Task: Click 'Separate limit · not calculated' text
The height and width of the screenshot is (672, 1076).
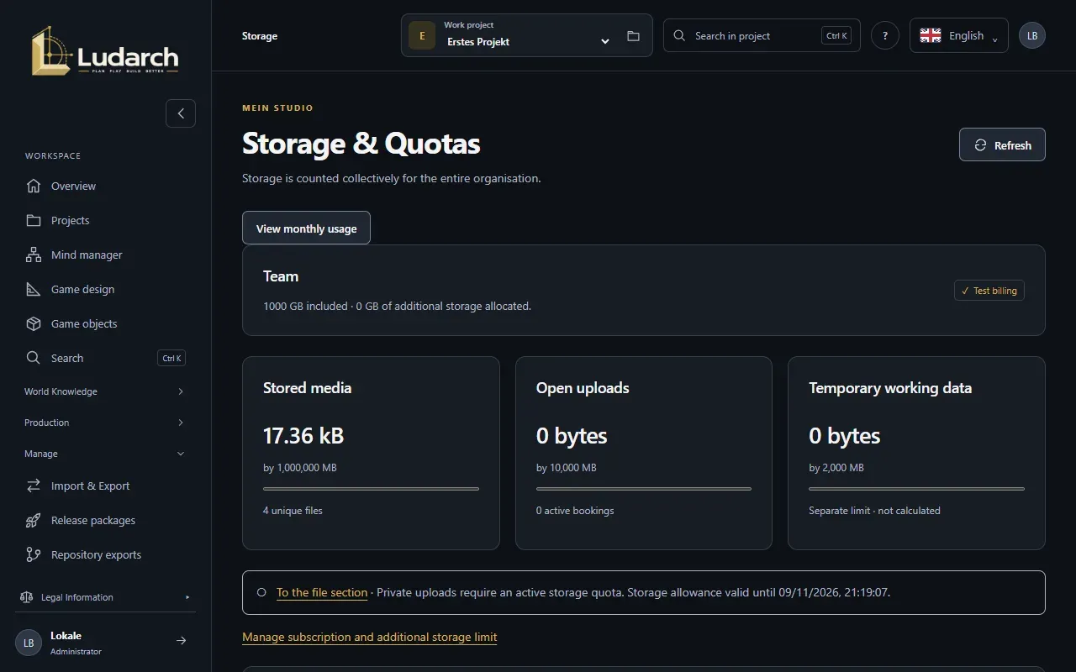Action: tap(874, 511)
